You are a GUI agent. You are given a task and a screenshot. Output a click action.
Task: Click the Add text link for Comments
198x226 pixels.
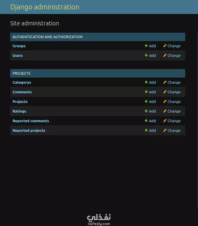click(x=153, y=92)
